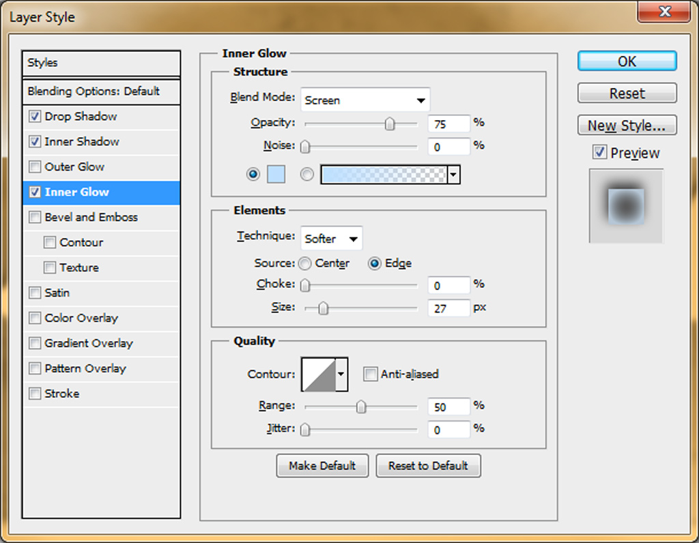Click the Contour curve thumbnail
The width and height of the screenshot is (699, 543).
[319, 375]
